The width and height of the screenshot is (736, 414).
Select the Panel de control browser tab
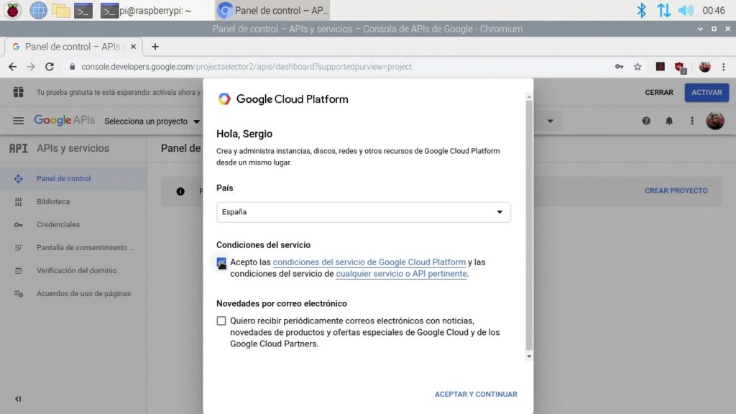73,47
